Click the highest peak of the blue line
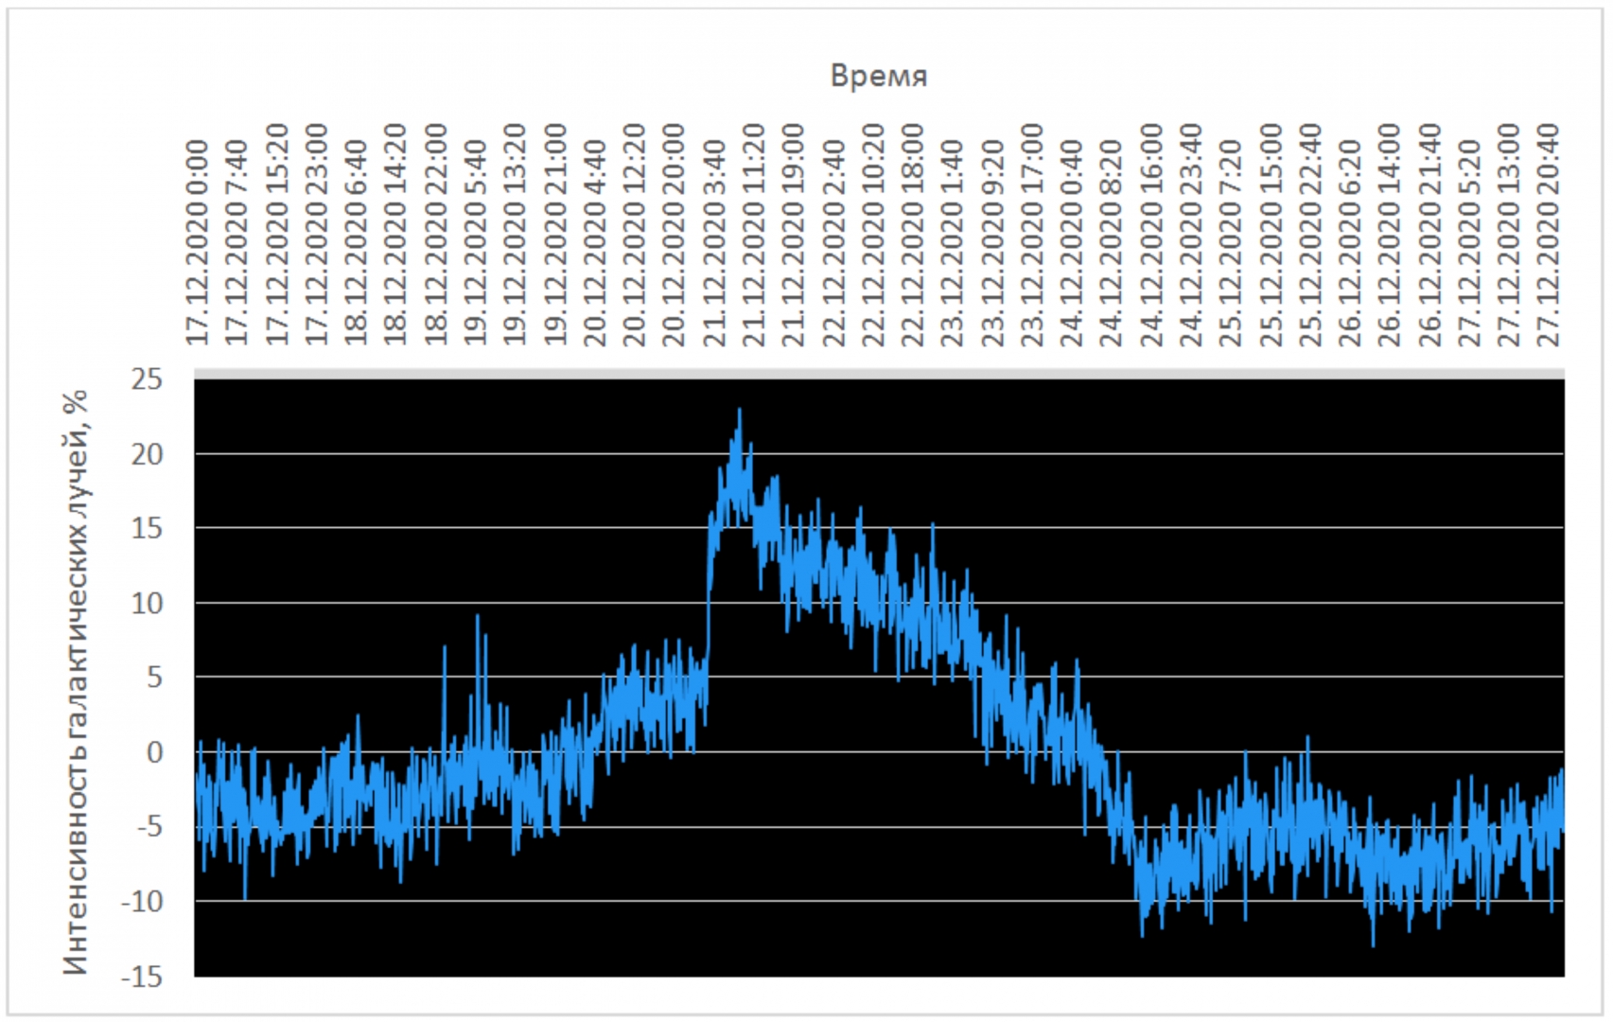This screenshot has width=1613, height=1022. pos(740,410)
